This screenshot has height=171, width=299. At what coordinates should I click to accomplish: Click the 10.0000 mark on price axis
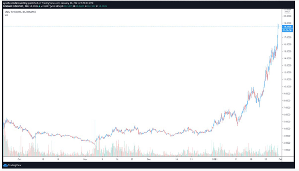287,86
